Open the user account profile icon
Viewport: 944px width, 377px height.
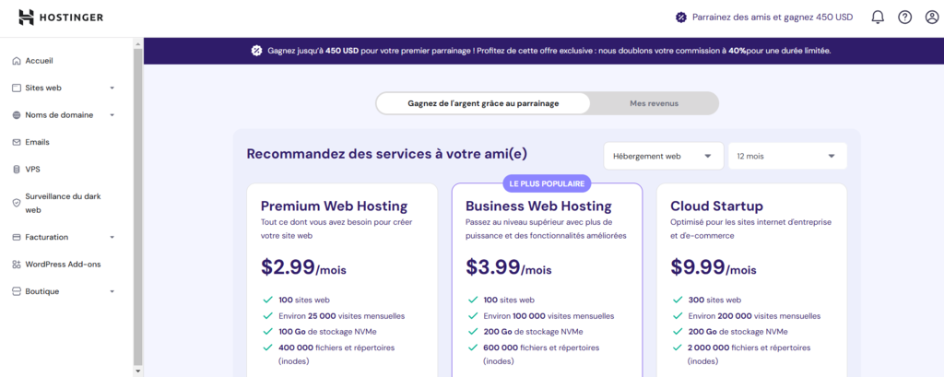pyautogui.click(x=932, y=18)
